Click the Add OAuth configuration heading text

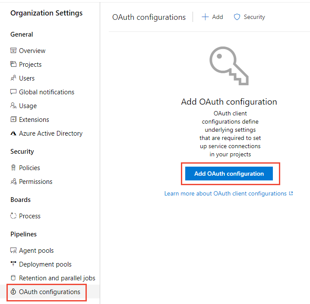pos(229,102)
